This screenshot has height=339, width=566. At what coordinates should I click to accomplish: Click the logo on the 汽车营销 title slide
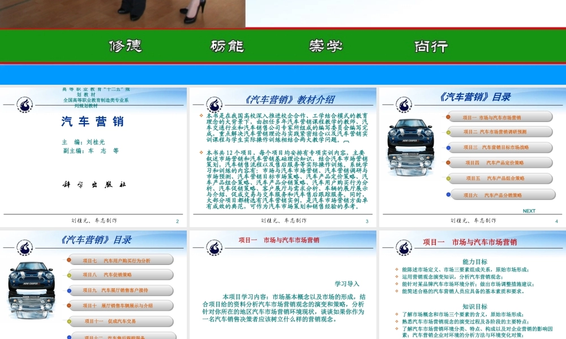pyautogui.click(x=24, y=105)
